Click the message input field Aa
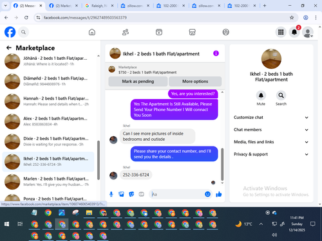 click(x=176, y=194)
